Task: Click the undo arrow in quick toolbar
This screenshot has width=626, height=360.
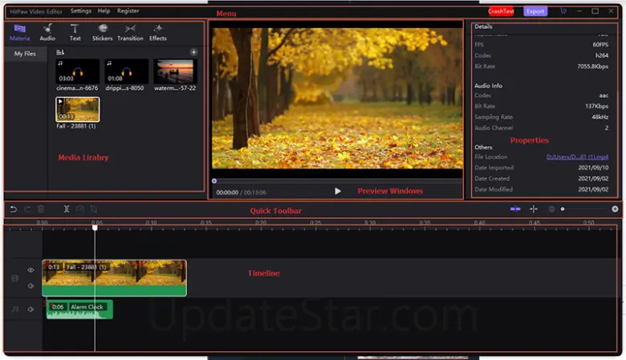Action: [x=13, y=208]
